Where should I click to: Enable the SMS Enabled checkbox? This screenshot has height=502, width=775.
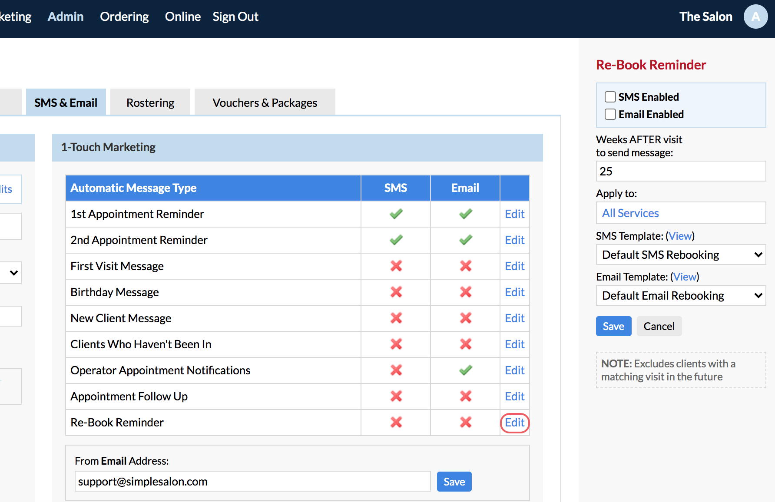(610, 97)
